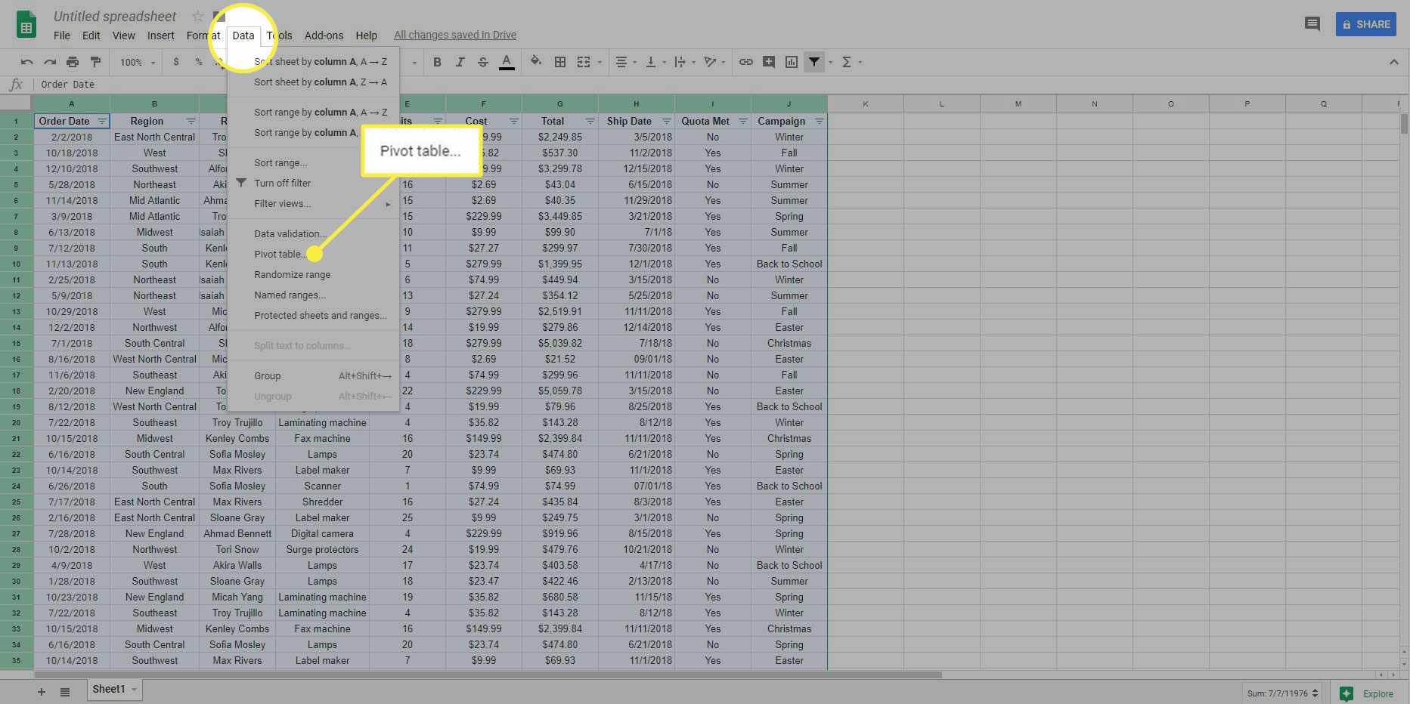Open the Functions sigma icon

point(847,62)
